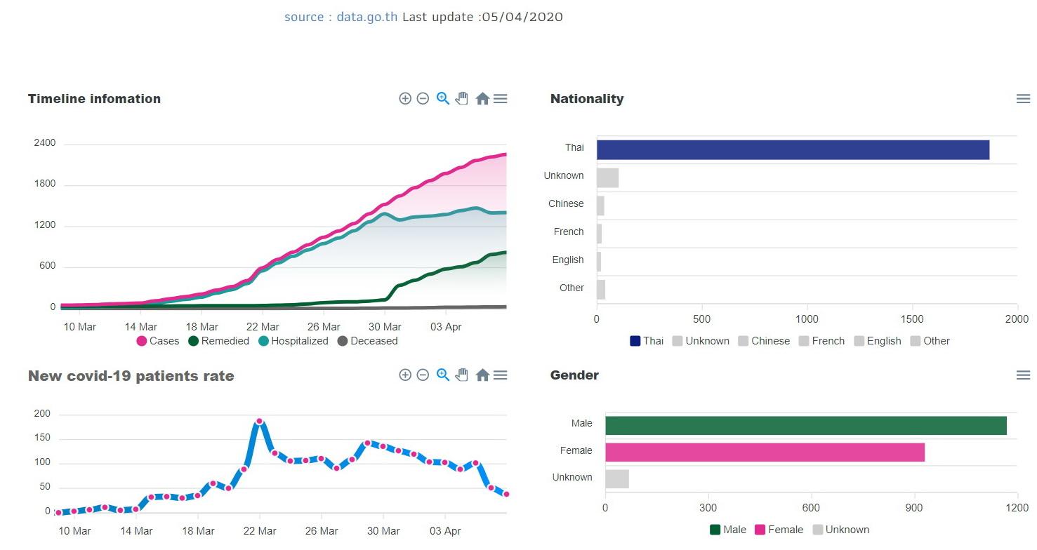
Task: Click zoom out icon on Timeline chart
Action: point(423,99)
